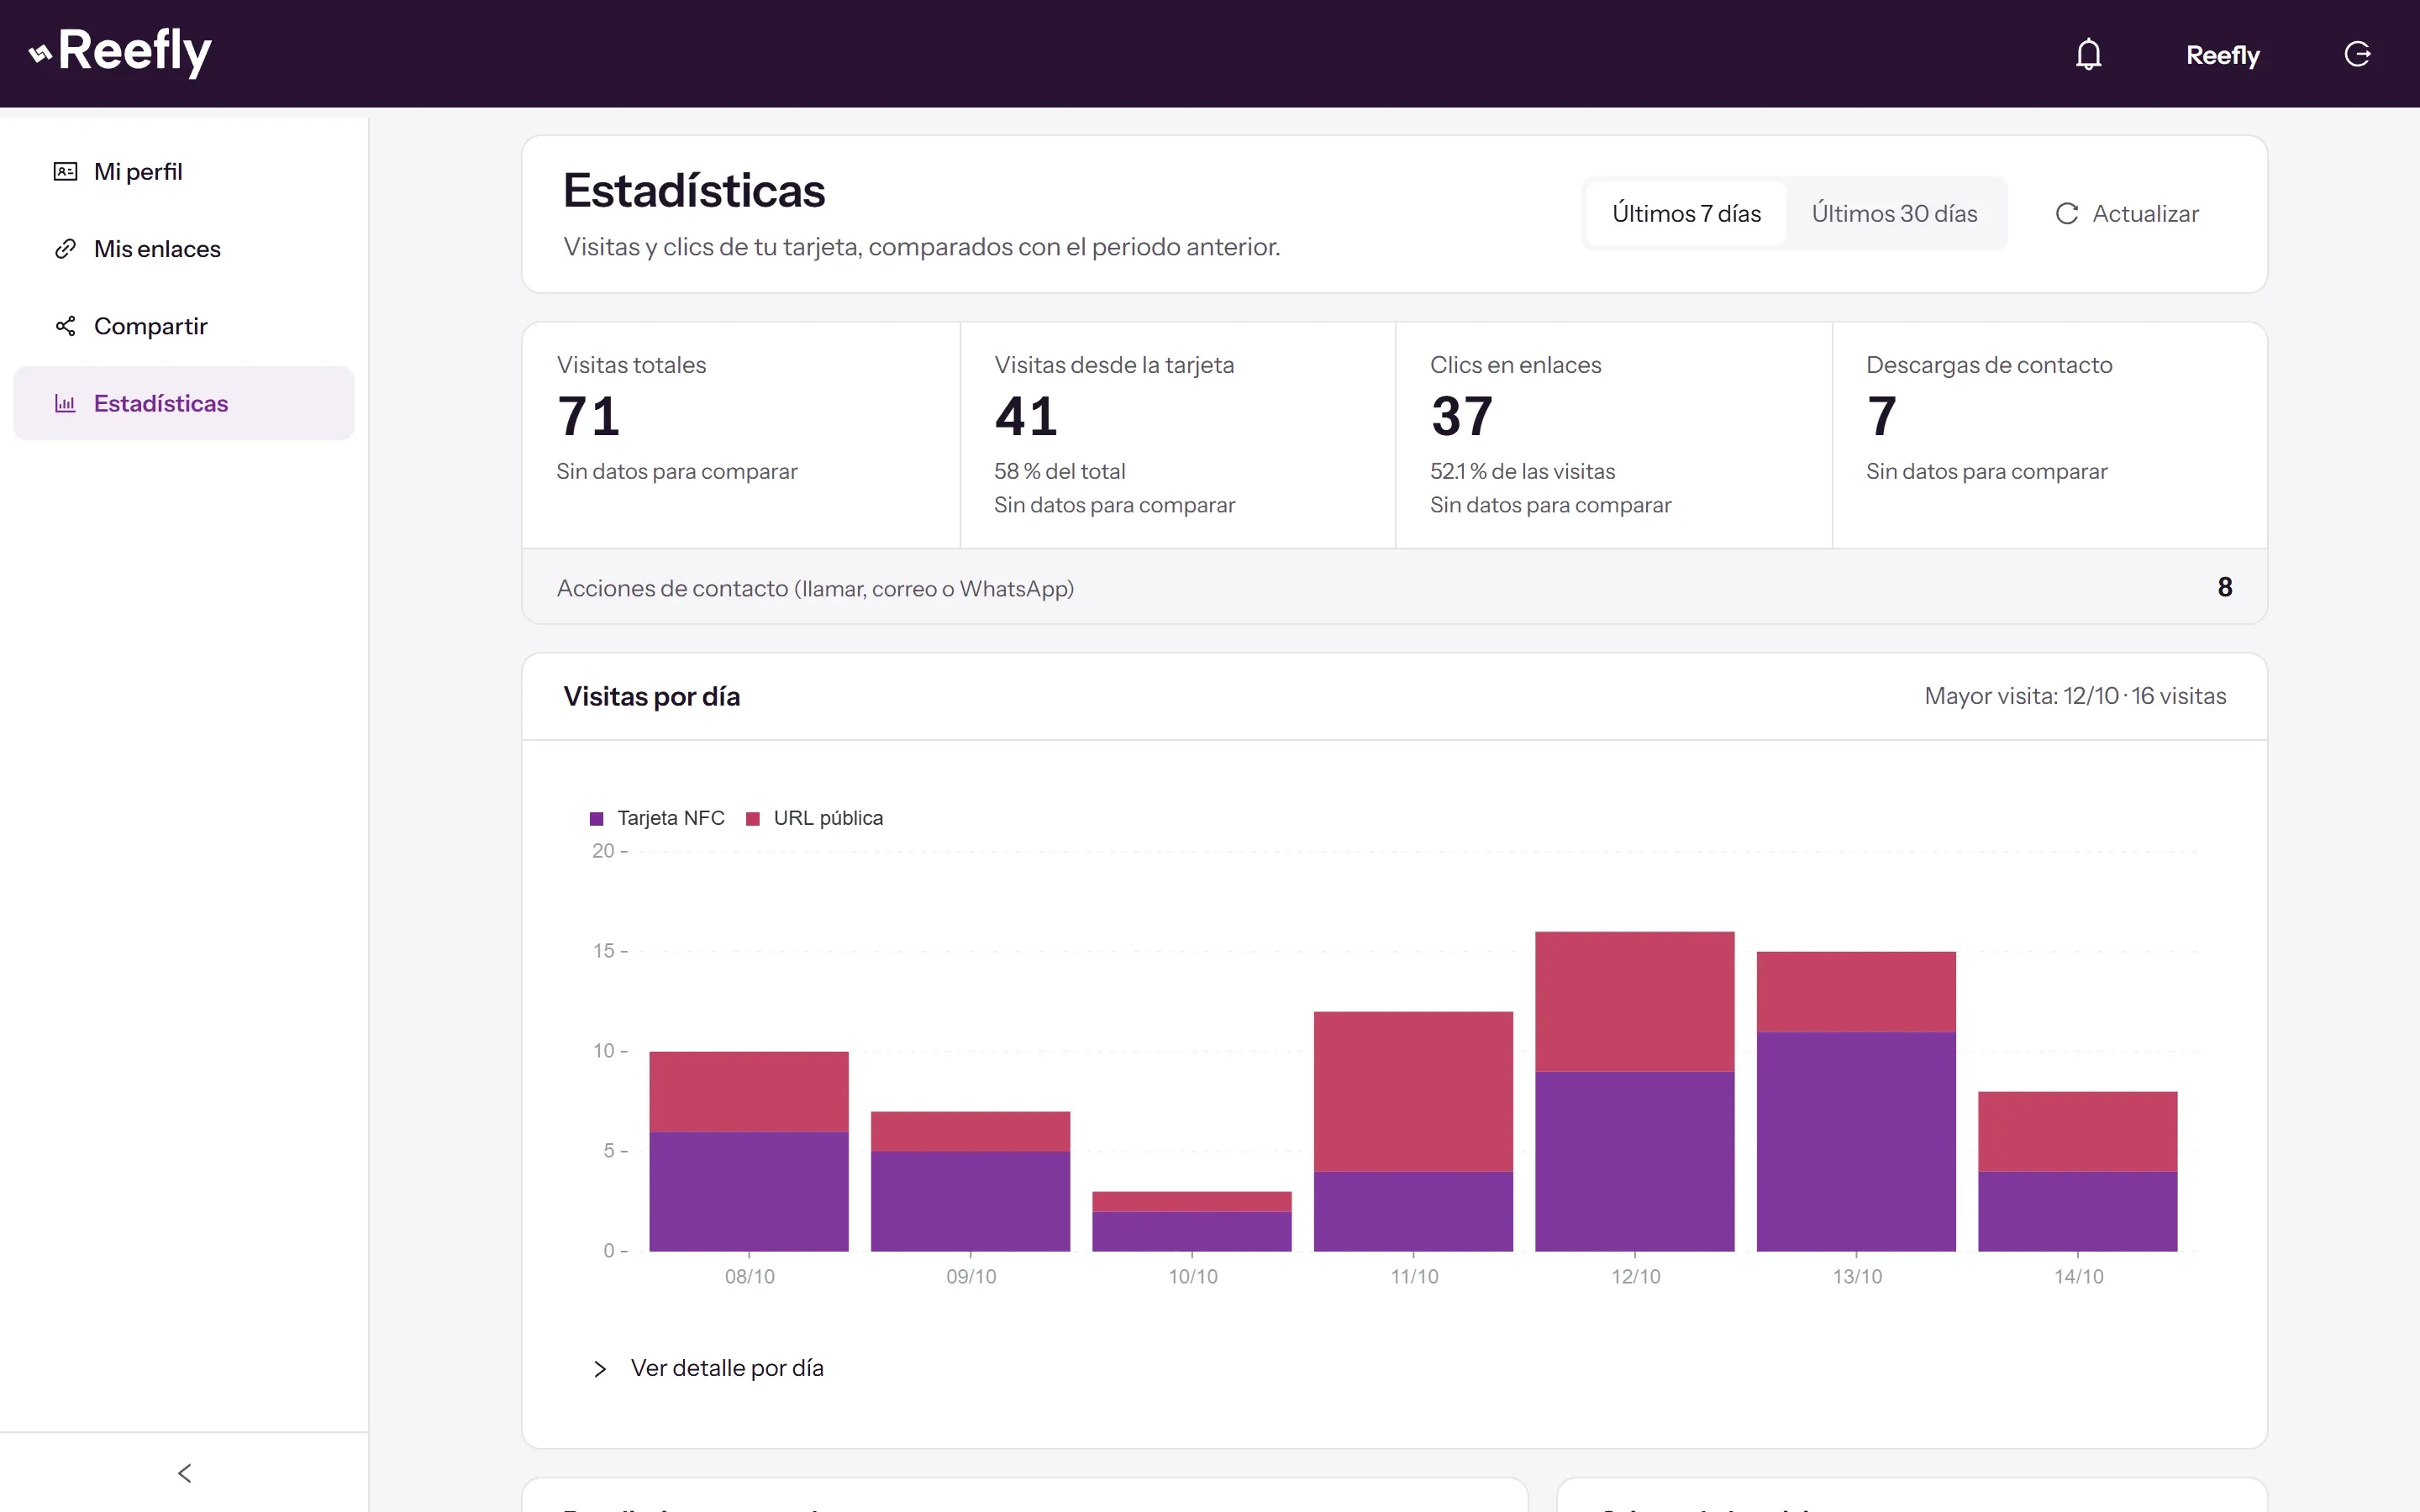Click the Descargas de contacto value 7
Viewport: 2420px width, 1512px height.
point(1882,417)
